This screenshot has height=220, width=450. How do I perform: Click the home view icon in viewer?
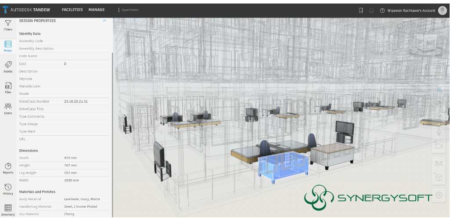point(399,26)
